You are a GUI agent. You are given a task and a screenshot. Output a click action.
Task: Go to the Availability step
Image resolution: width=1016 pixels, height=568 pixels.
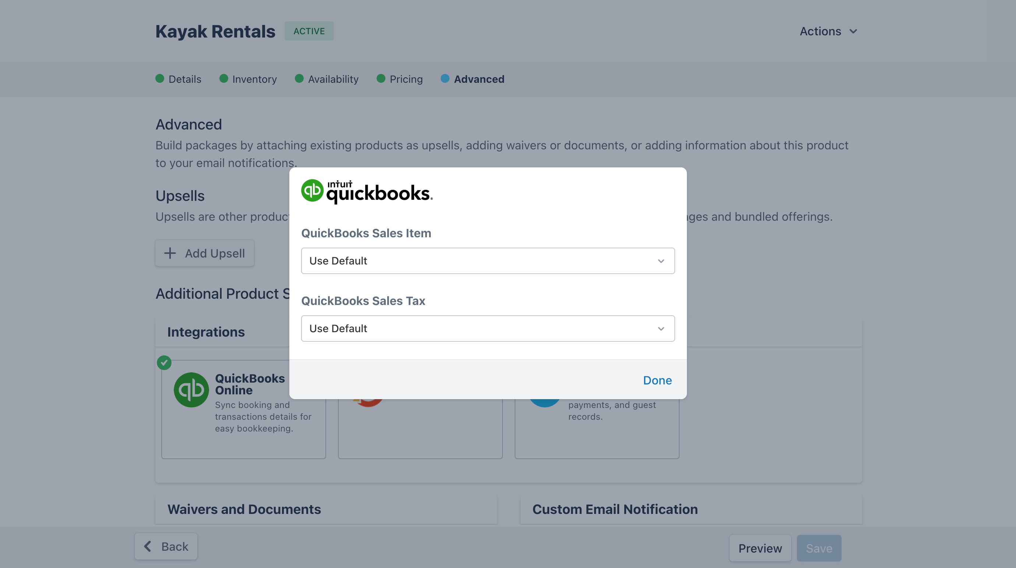coord(327,79)
